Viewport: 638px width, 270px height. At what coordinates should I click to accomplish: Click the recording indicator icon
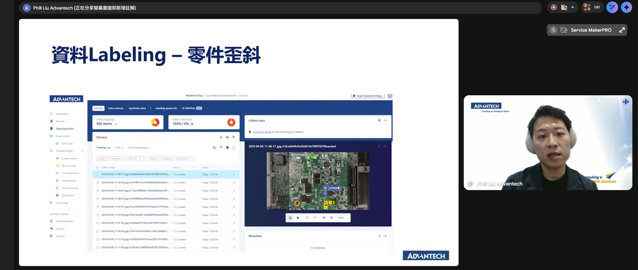click(554, 8)
